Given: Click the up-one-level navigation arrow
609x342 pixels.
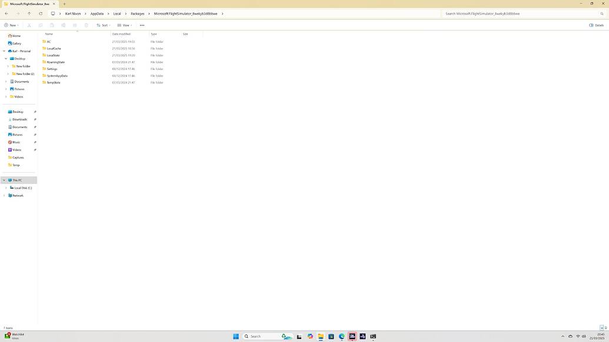Looking at the screenshot, I should coord(28,14).
